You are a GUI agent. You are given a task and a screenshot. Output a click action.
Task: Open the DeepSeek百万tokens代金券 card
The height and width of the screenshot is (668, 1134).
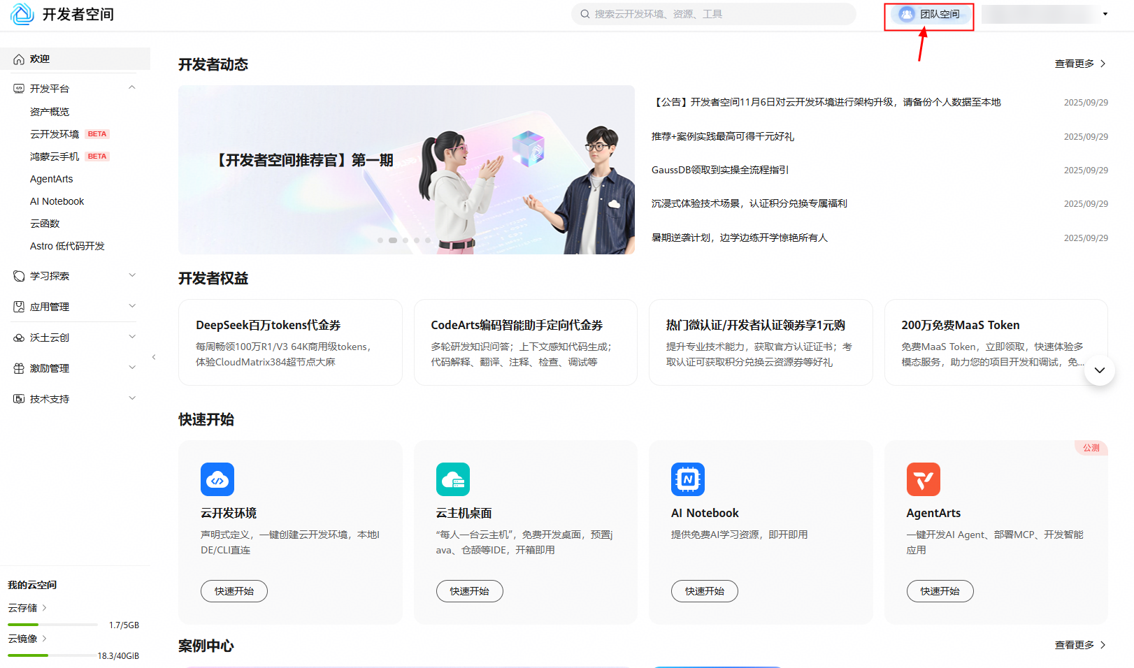[x=290, y=342]
